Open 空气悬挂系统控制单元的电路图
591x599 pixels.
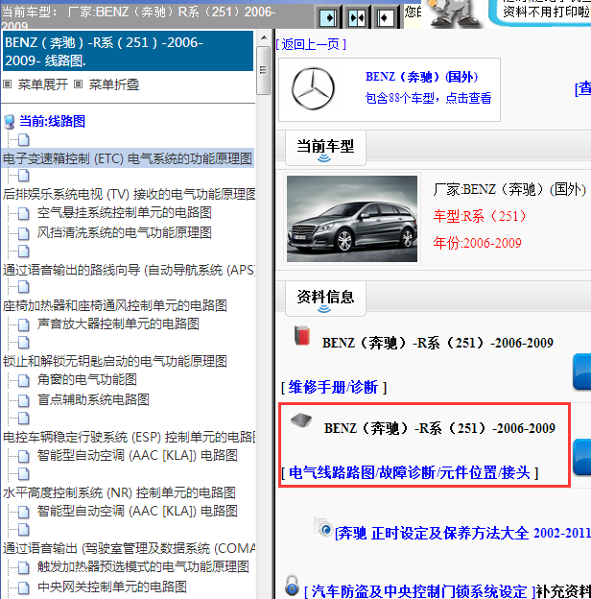125,213
